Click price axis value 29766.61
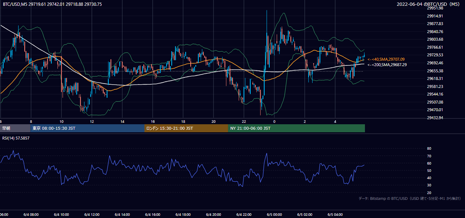465x218 pixels. coord(435,47)
